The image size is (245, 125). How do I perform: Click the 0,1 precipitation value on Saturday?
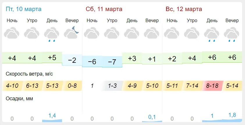(152, 117)
